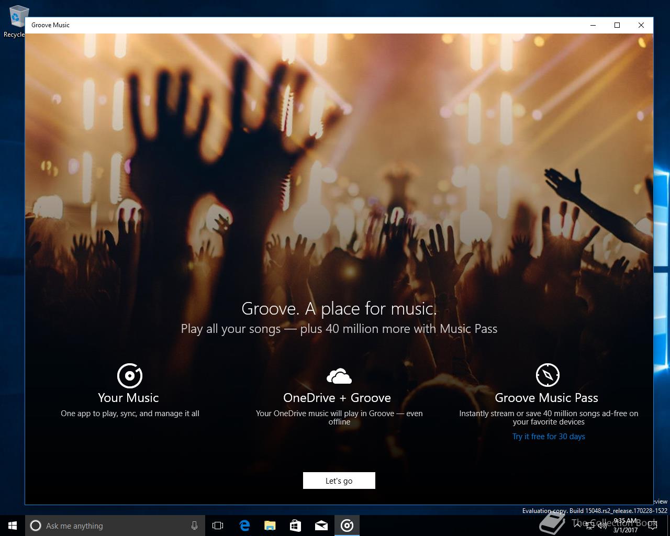Screen dimensions: 670x536
Task: Click the 'Your Music' heading
Action: 128,398
